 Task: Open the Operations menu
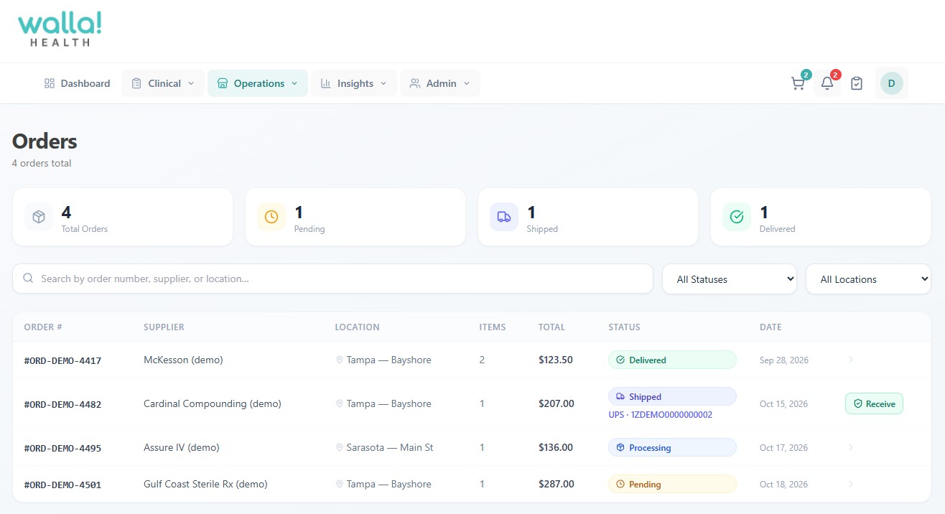258,83
